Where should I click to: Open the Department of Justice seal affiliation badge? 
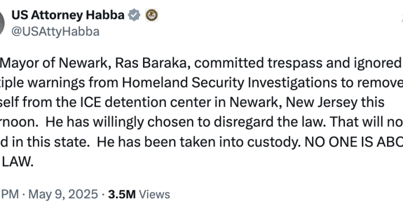(x=152, y=15)
